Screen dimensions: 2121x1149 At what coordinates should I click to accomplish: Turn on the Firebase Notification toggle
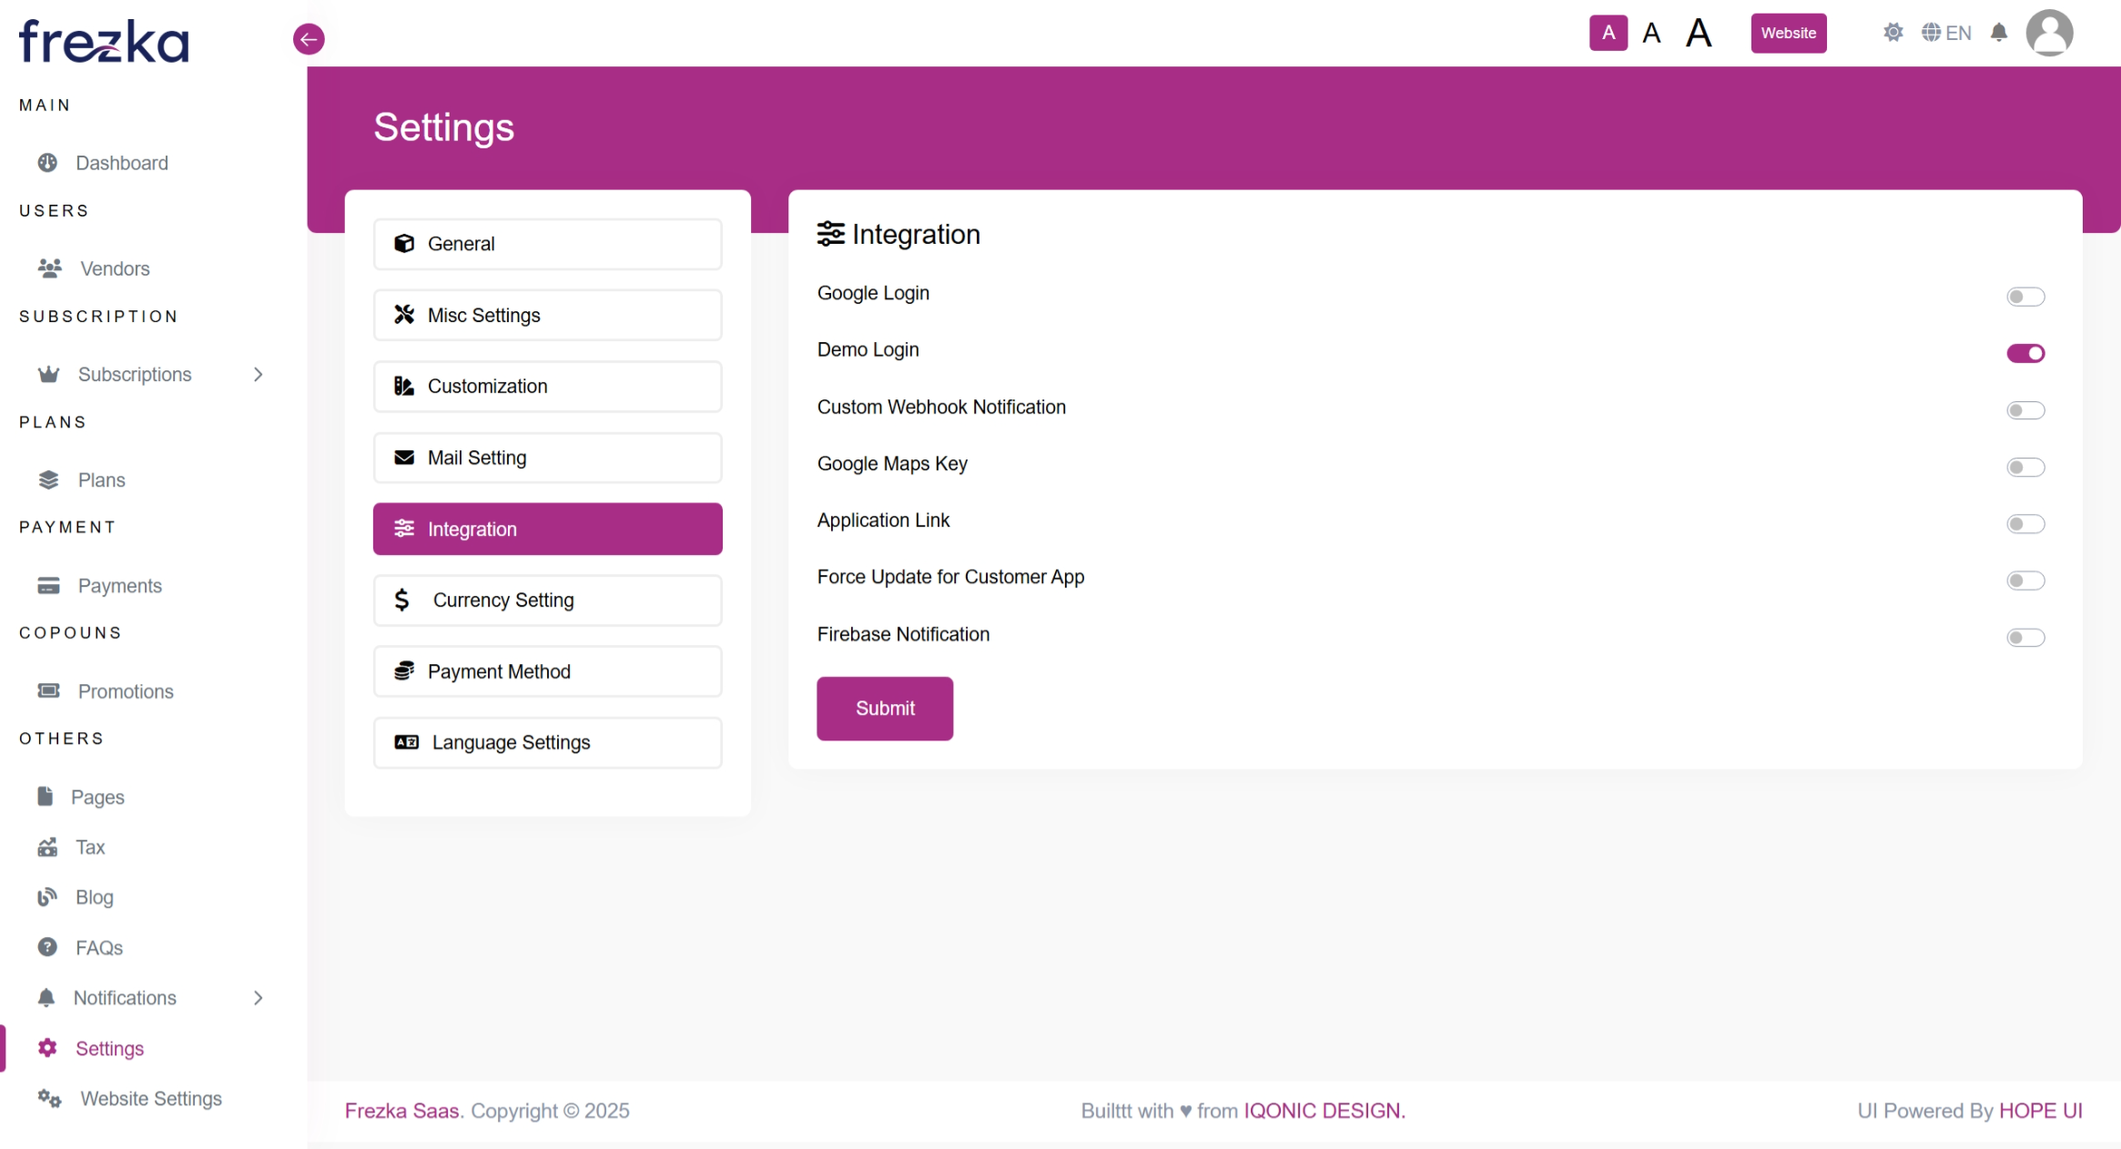point(2025,638)
